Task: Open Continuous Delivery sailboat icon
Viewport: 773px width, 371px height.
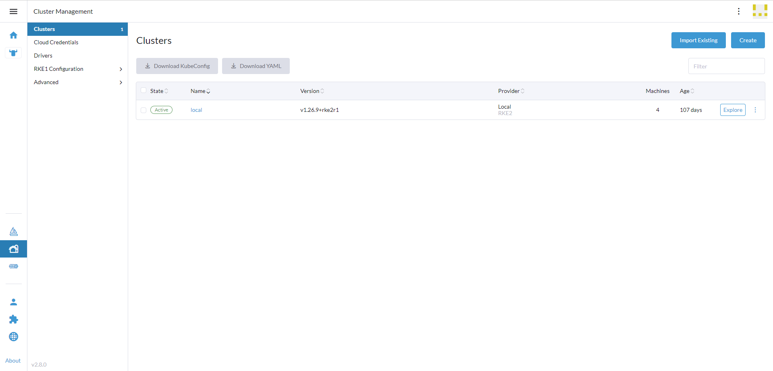Action: pyautogui.click(x=13, y=231)
